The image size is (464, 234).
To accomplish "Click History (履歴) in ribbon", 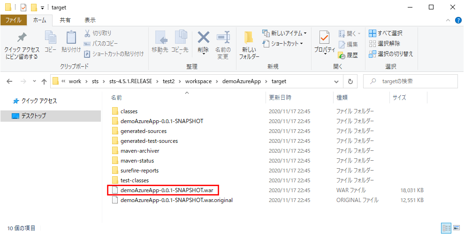I will tap(348, 55).
